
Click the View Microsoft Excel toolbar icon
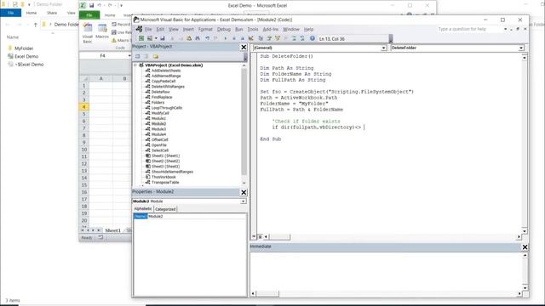(x=141, y=38)
